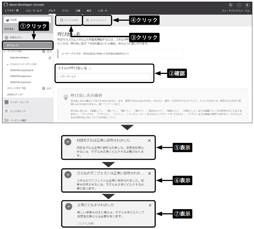The width and height of the screenshot is (254, 229).
Task: Select HelloWorldIntent in the sidebar
Action: (19, 58)
